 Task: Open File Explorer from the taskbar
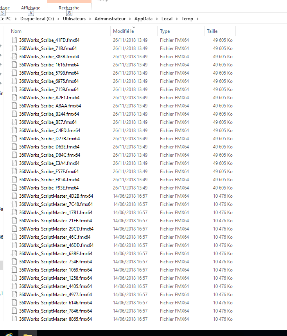coord(27,333)
